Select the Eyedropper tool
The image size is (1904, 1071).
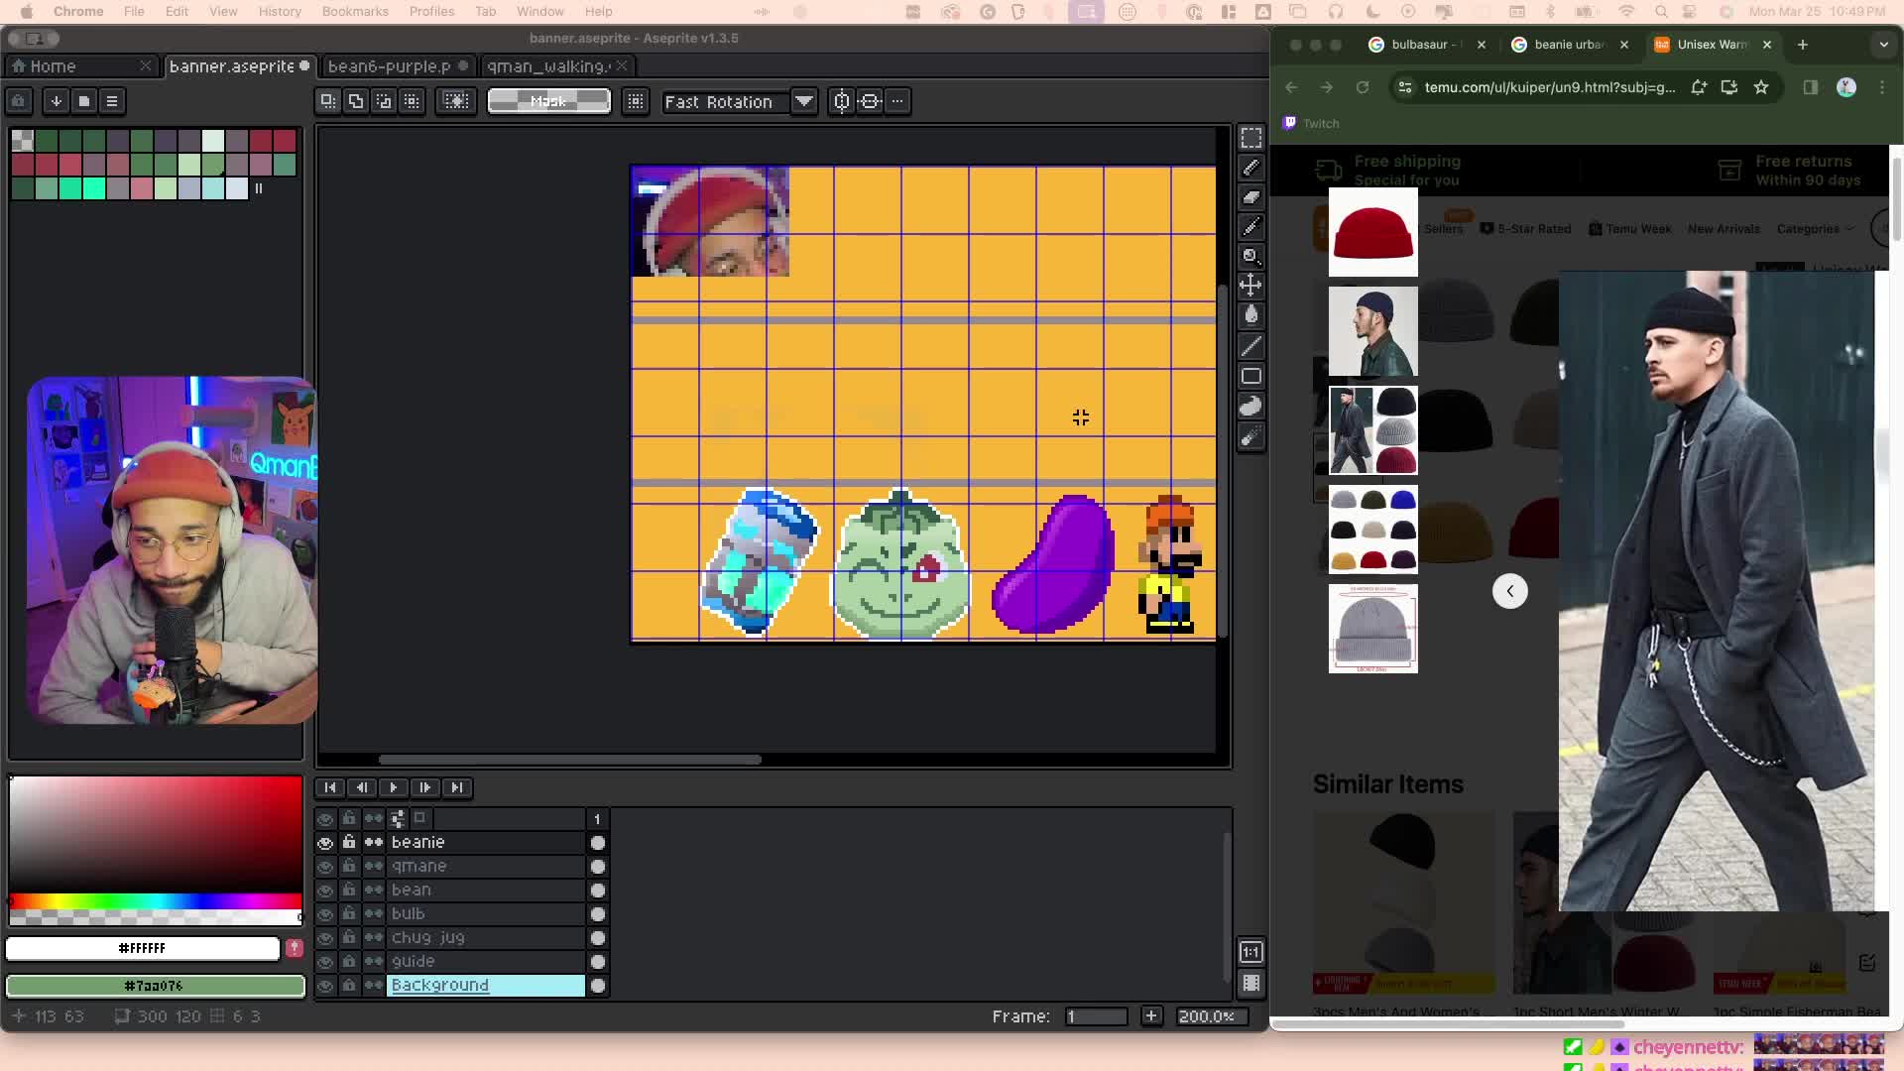(x=1251, y=227)
